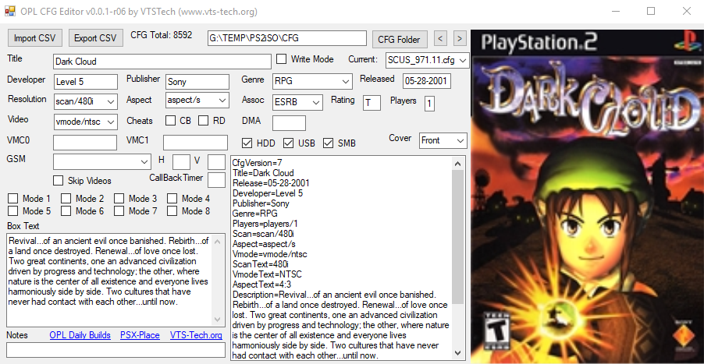Image resolution: width=704 pixels, height=364 pixels.
Task: Open the VTS-Tech.org link
Action: click(x=196, y=335)
